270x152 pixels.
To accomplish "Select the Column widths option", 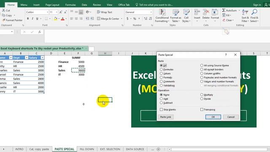I will pos(202,73).
